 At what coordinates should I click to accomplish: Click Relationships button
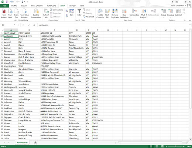[154, 13]
